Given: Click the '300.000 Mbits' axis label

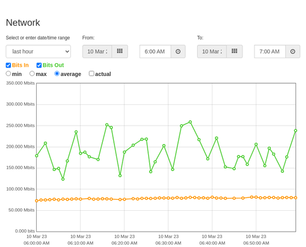Looking at the screenshot, I should pyautogui.click(x=20, y=104).
